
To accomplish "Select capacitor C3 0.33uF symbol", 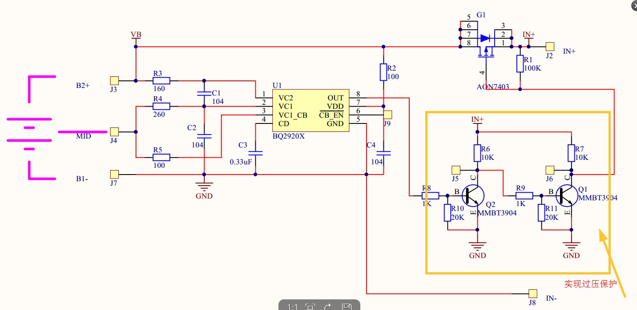I will tap(255, 153).
